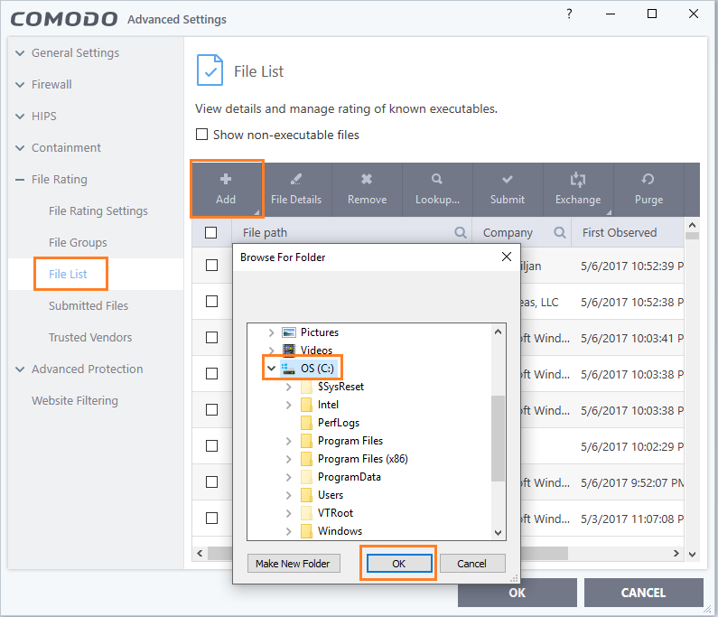Click the Remove toolbar button

point(367,189)
